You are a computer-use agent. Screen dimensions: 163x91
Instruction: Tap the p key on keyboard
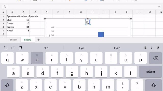(x=141, y=58)
